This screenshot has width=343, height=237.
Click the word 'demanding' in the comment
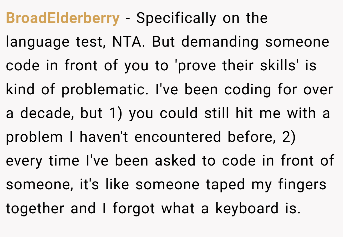(220, 42)
